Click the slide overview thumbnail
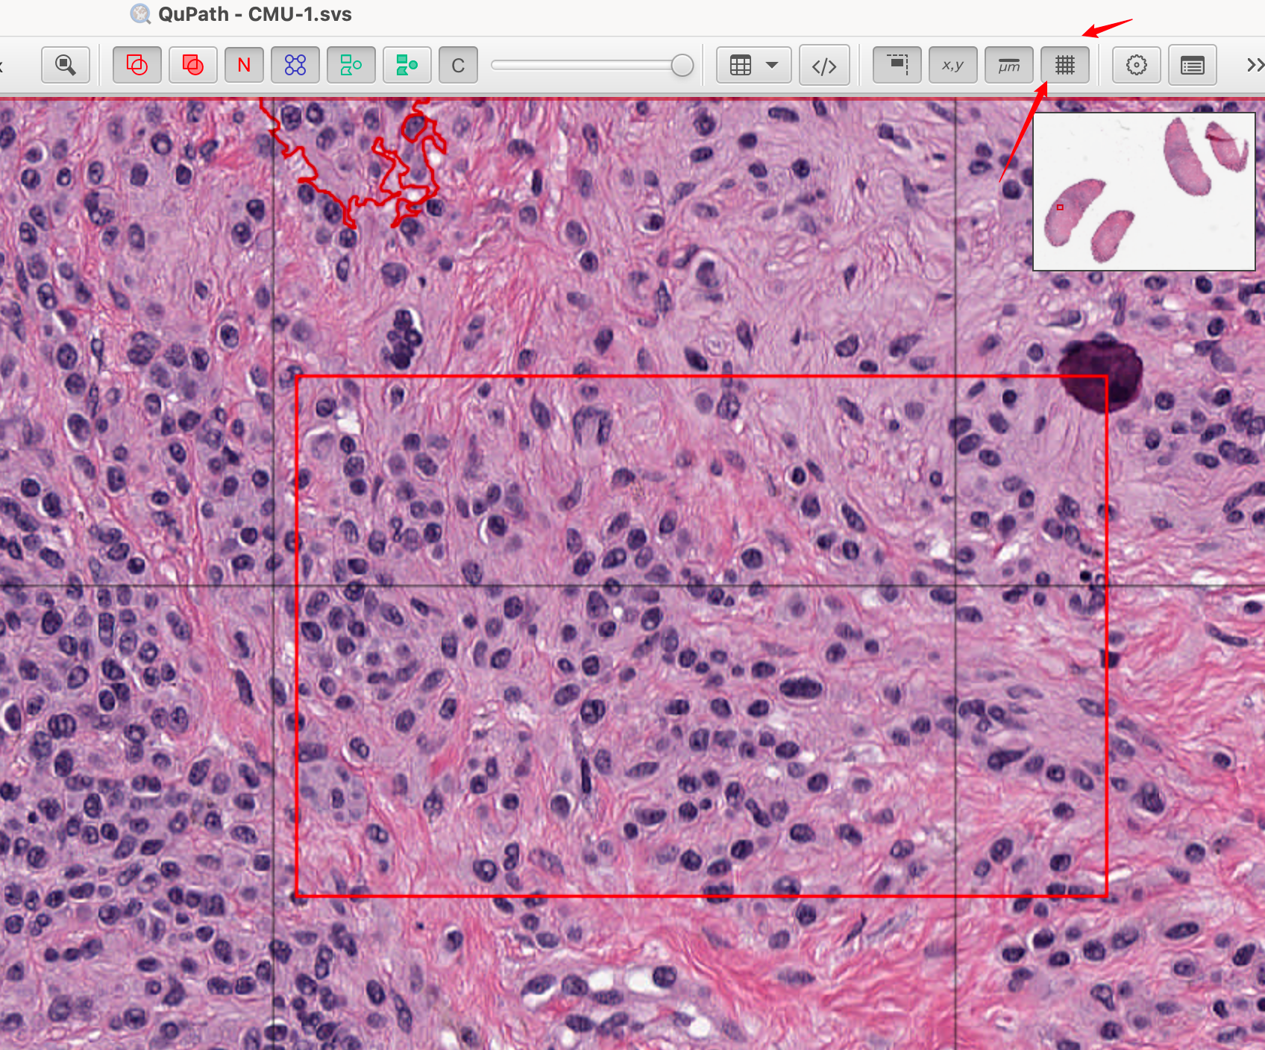This screenshot has width=1265, height=1050. pyautogui.click(x=1144, y=192)
